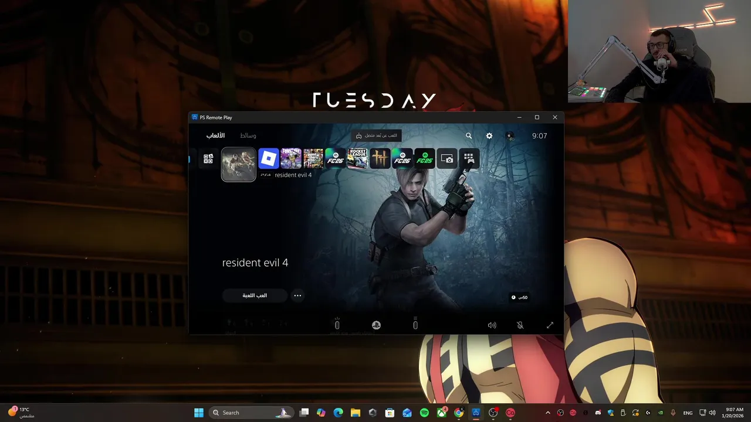This screenshot has width=751, height=422.
Task: Click the PS home button icon
Action: click(x=376, y=325)
